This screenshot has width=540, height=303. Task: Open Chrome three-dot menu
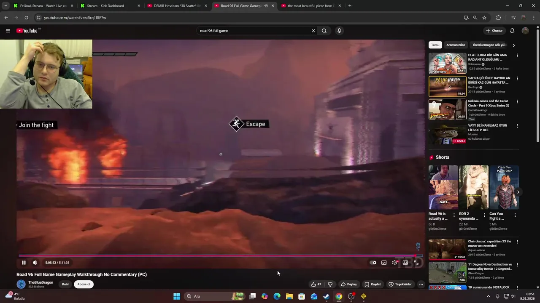pyautogui.click(x=534, y=18)
